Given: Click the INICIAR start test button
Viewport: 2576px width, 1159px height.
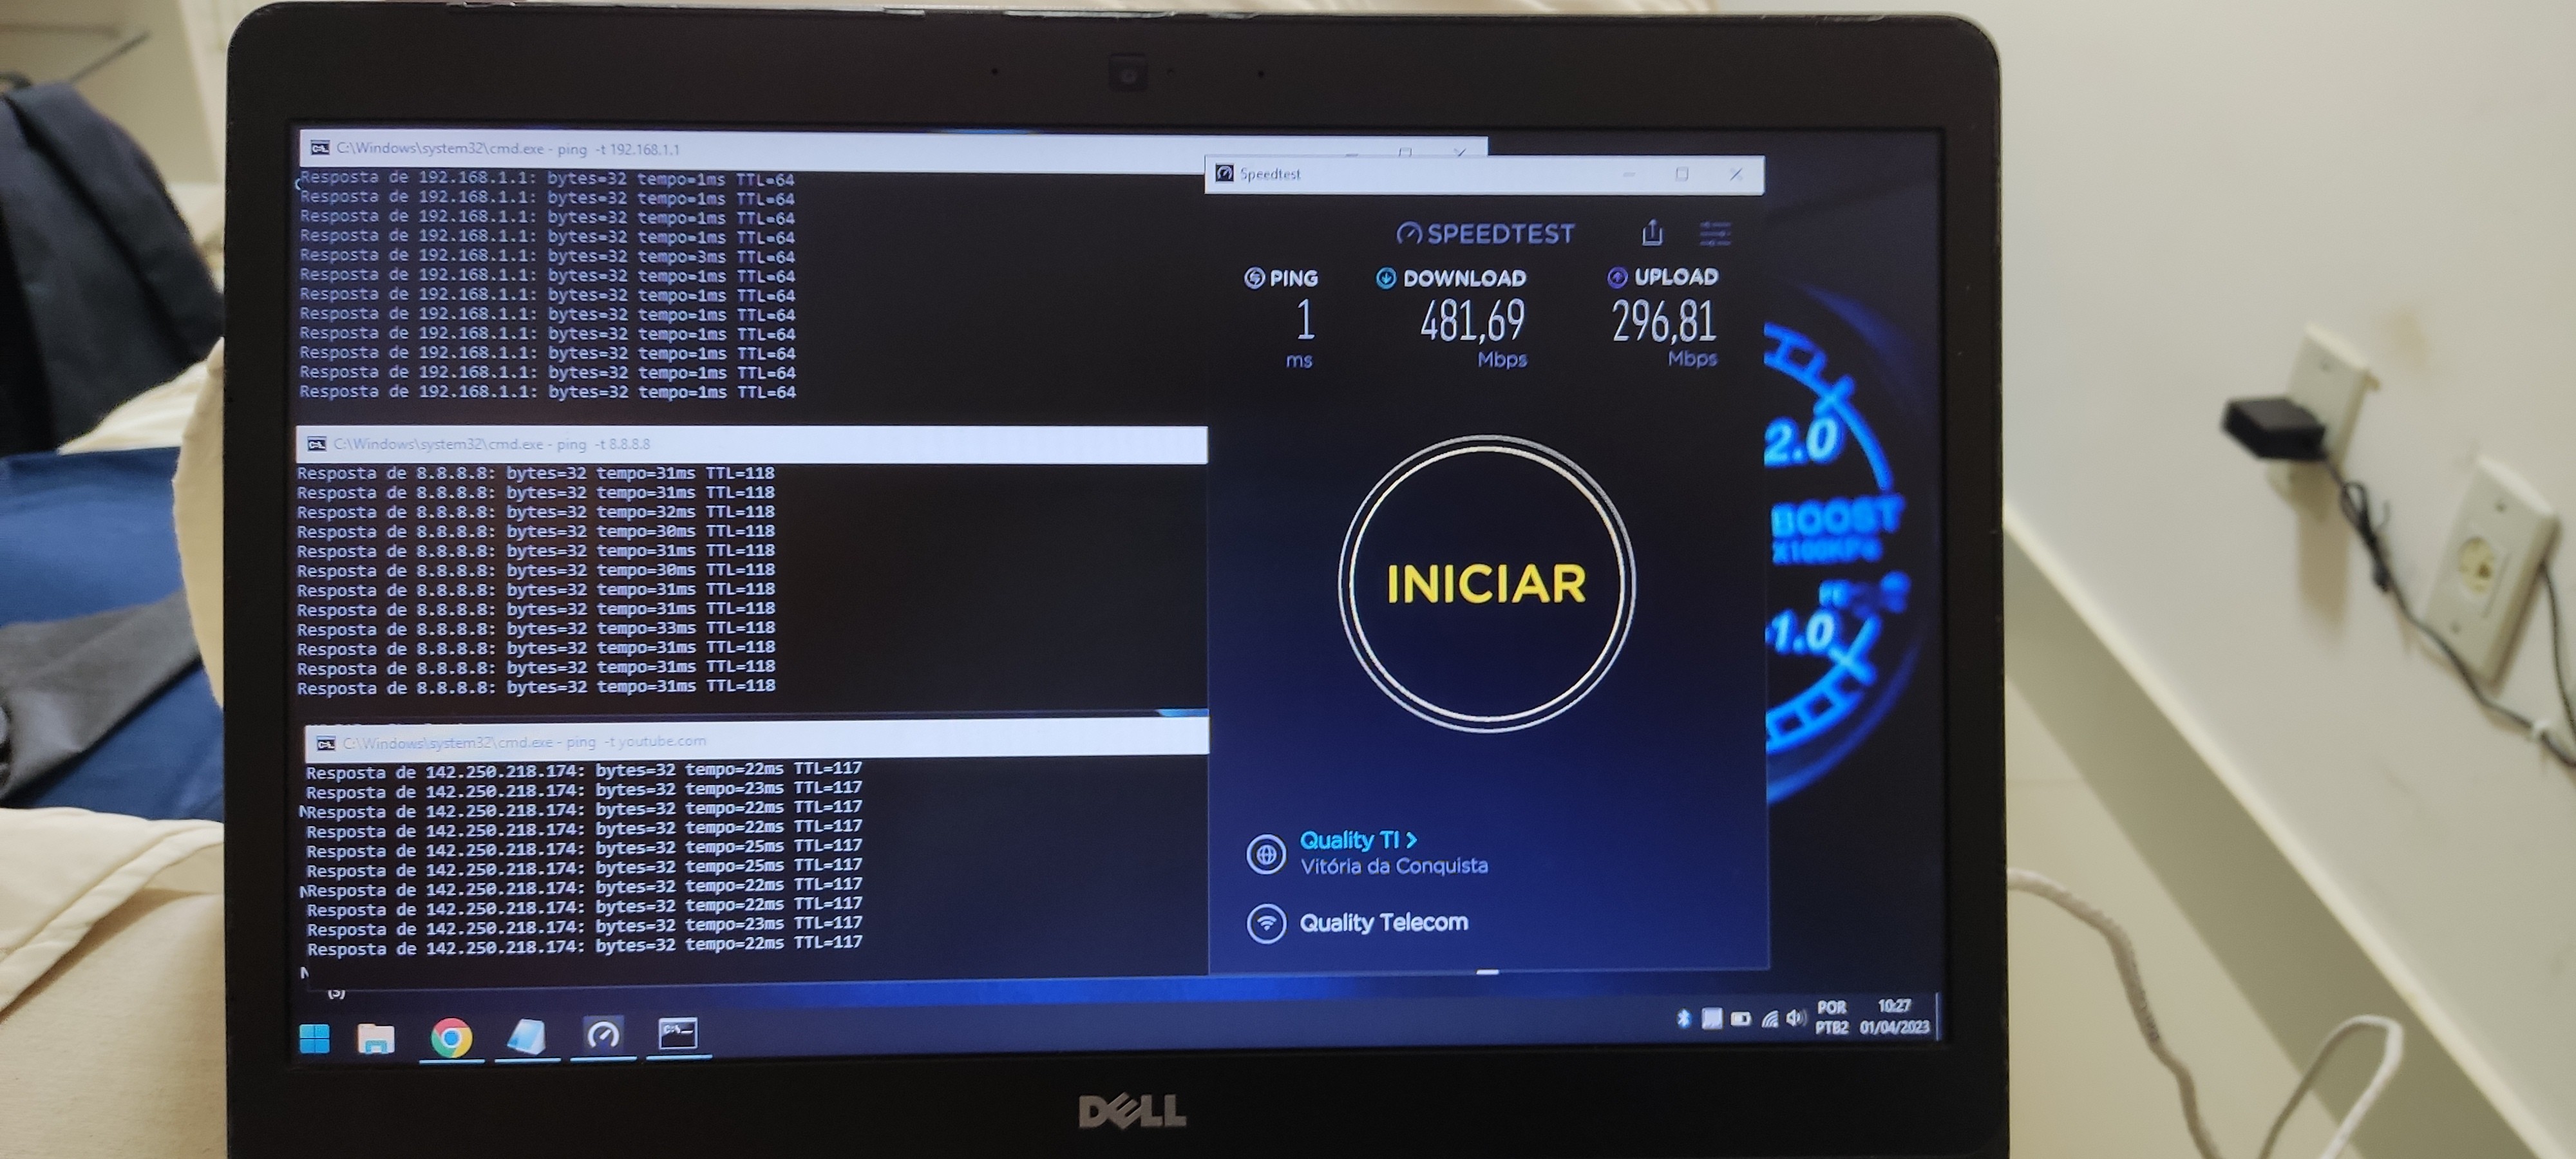Looking at the screenshot, I should (1486, 583).
